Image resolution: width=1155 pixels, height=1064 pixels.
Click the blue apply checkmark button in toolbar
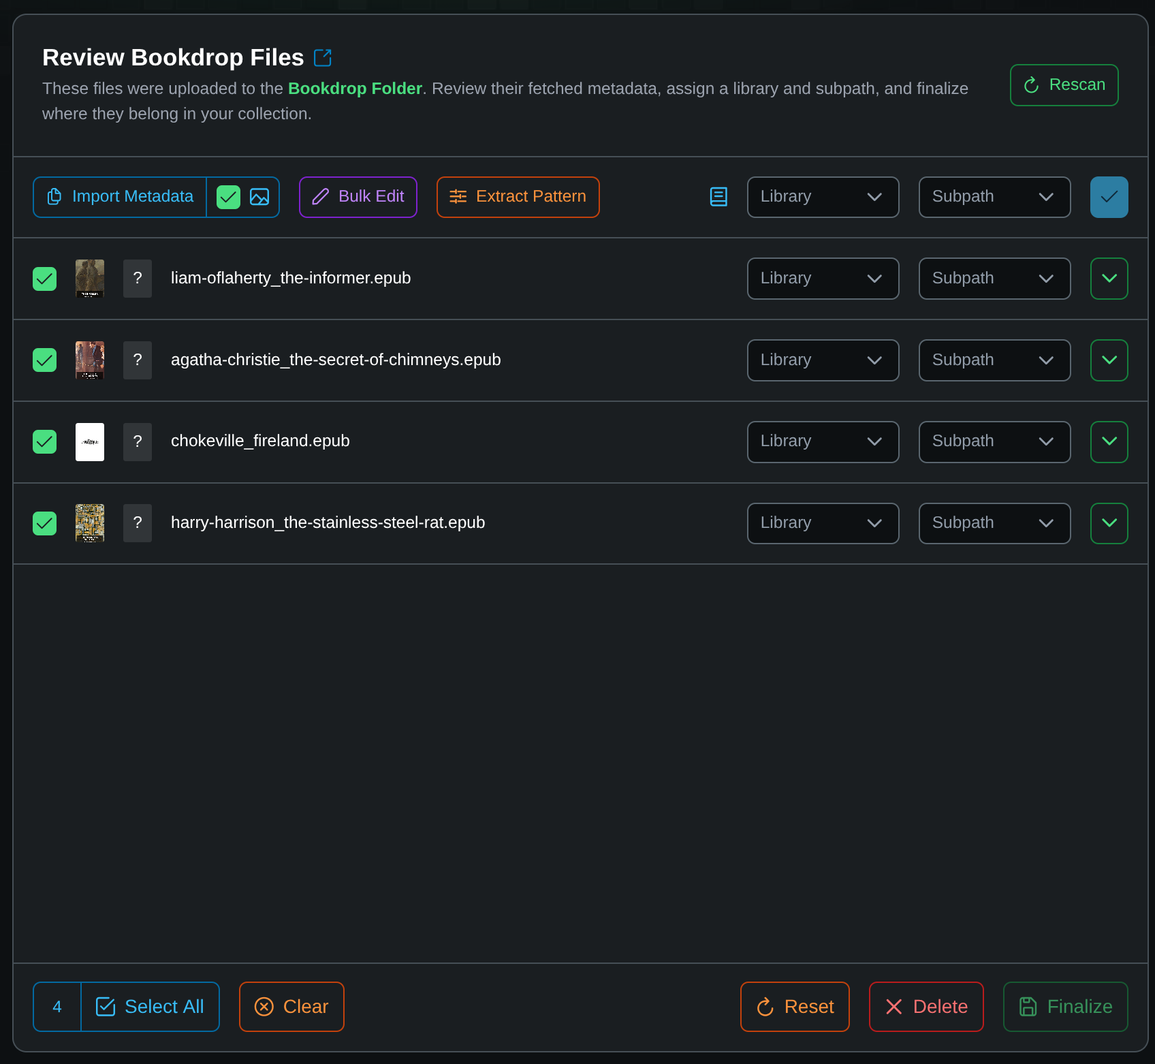coord(1109,197)
